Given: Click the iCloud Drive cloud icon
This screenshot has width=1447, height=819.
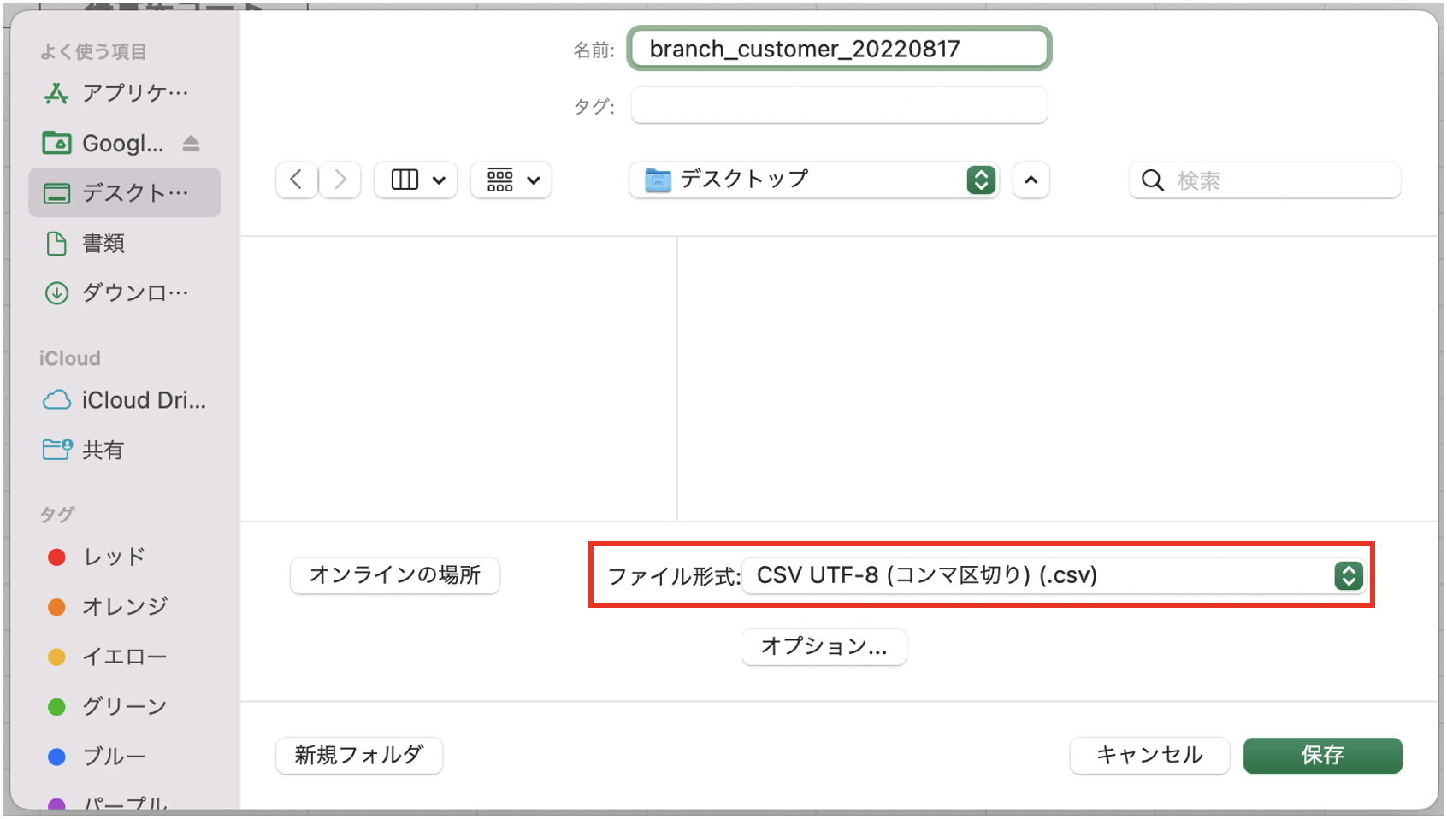Looking at the screenshot, I should click(x=56, y=400).
